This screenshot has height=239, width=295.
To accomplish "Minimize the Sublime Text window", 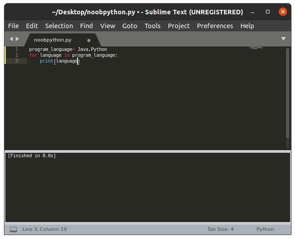I will (252, 12).
